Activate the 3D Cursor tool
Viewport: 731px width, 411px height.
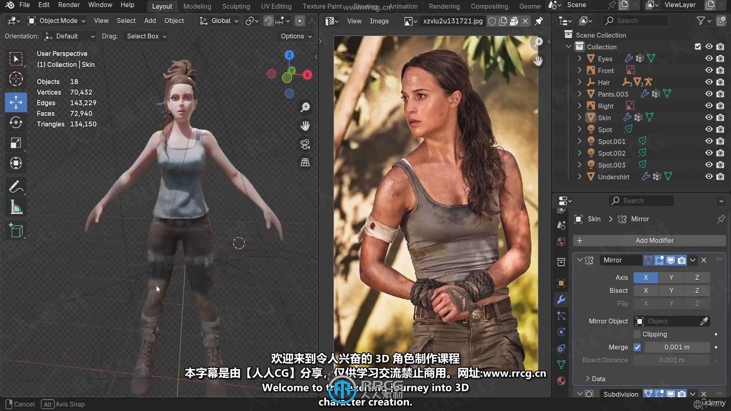click(x=16, y=79)
